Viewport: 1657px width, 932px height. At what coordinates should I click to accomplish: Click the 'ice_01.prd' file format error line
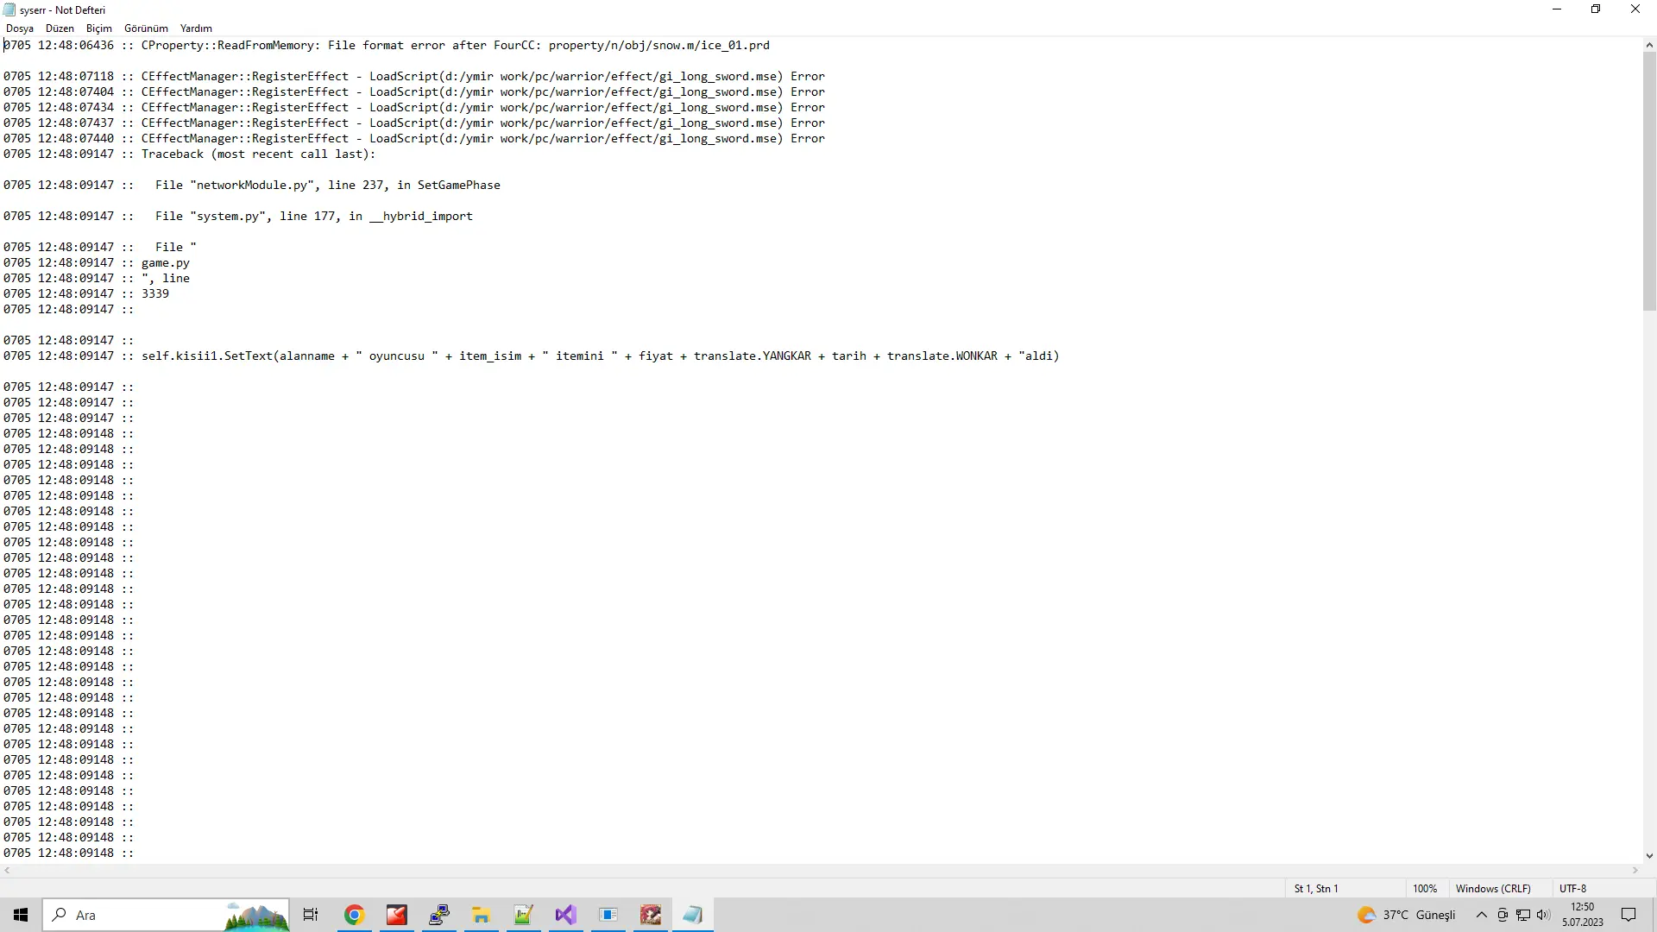pos(387,45)
